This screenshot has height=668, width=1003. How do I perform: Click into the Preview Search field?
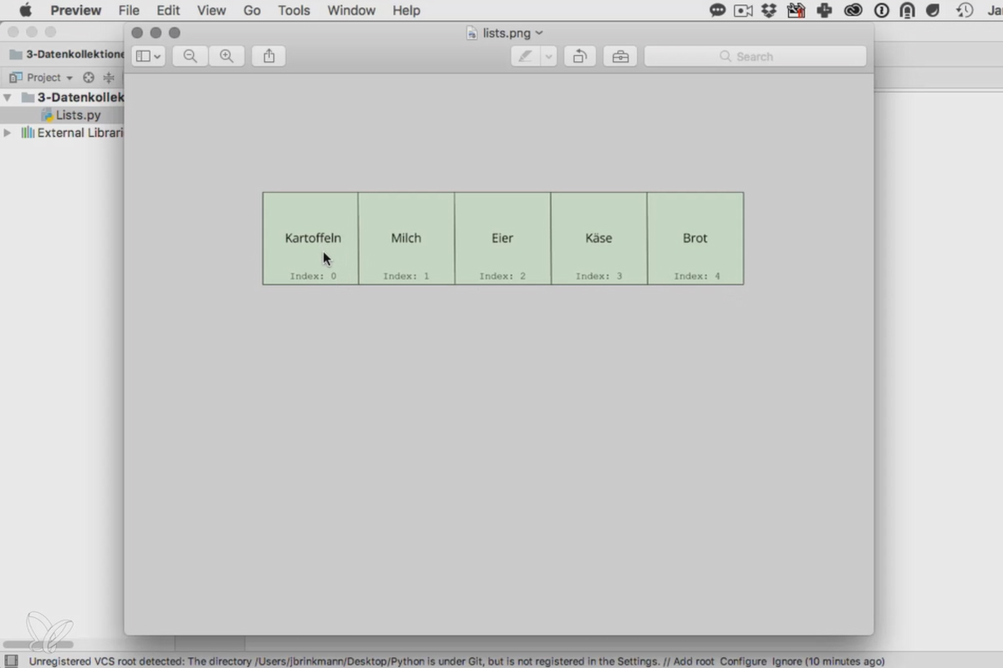pyautogui.click(x=755, y=56)
